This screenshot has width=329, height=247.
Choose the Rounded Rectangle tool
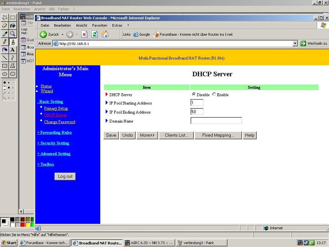(x=13, y=74)
